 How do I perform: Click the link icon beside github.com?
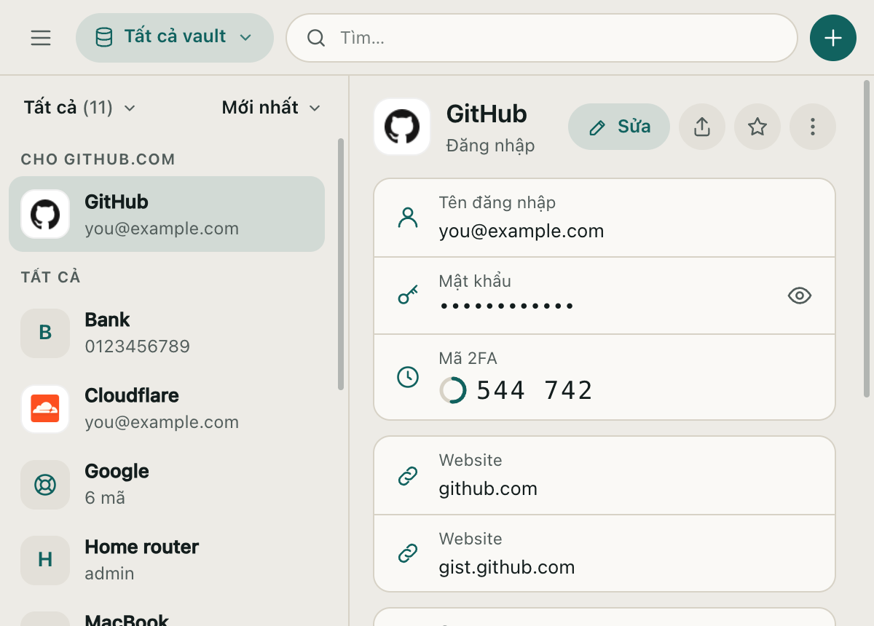(x=408, y=476)
